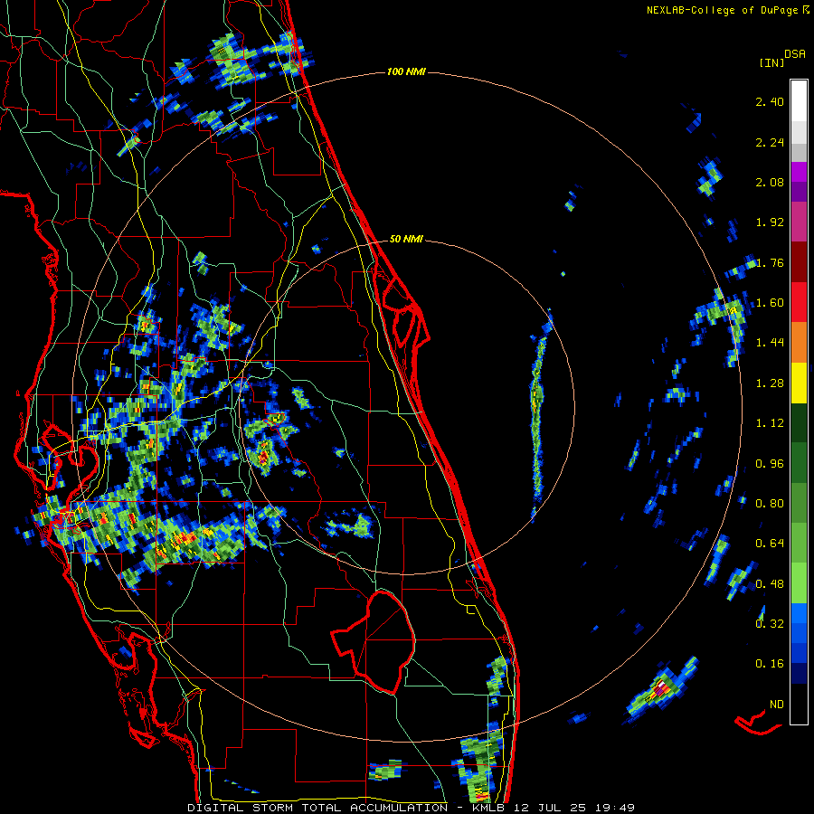The height and width of the screenshot is (814, 814).
Task: Click the 2.40 legend value
Action: pos(770,101)
